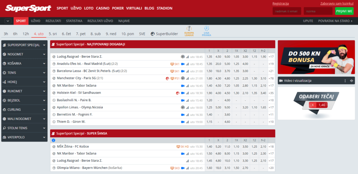Click video icon in Berrettini - Fognini row
This screenshot has width=358, height=174.
[x=182, y=115]
